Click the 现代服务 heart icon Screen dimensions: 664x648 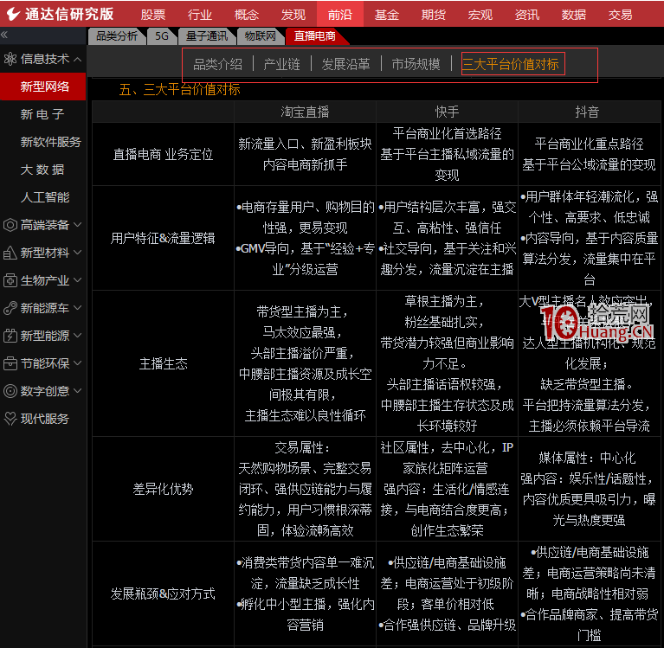pos(10,419)
